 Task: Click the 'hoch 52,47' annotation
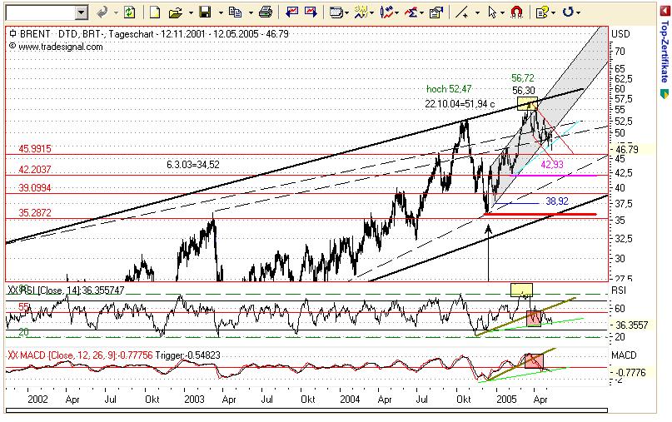tap(449, 89)
